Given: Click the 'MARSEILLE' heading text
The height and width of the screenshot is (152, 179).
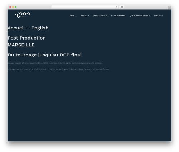Looking at the screenshot, I should click(x=21, y=45).
